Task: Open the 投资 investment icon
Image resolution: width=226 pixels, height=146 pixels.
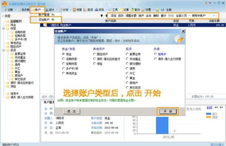Action: (x=85, y=10)
